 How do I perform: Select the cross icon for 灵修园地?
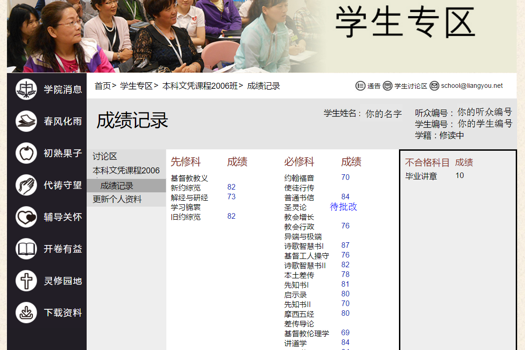coord(26,281)
